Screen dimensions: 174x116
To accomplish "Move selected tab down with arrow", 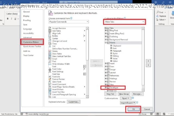I will tap(148, 65).
